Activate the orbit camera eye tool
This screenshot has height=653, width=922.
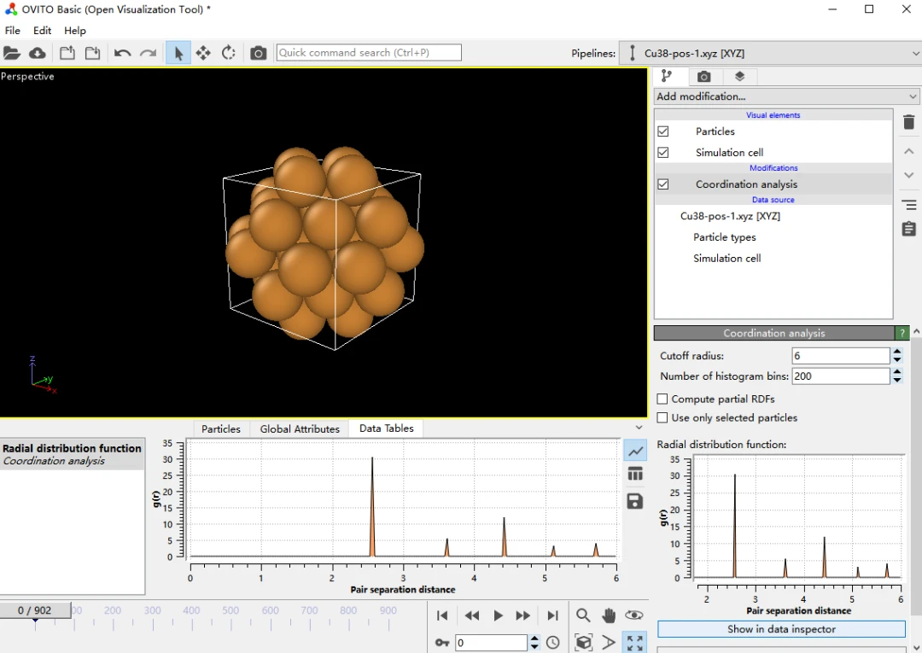pos(633,615)
